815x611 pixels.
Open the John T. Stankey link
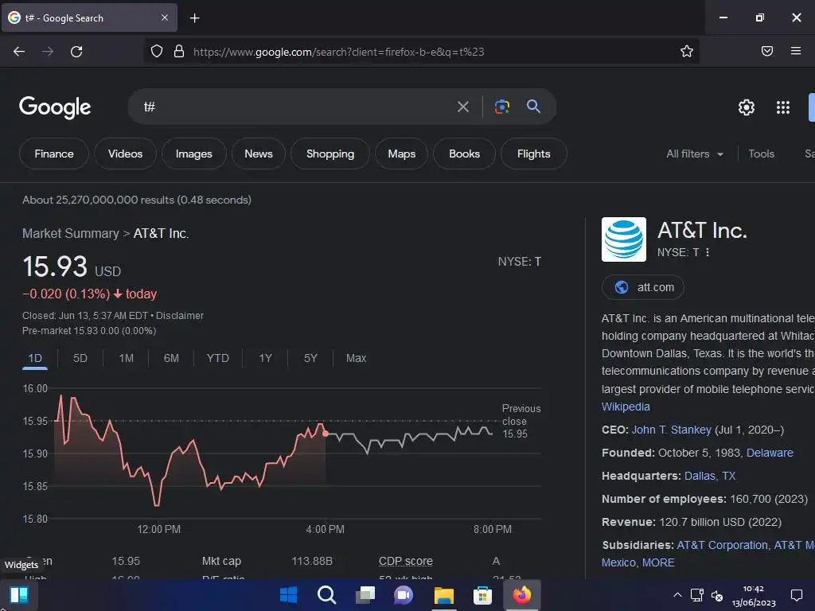(x=672, y=430)
